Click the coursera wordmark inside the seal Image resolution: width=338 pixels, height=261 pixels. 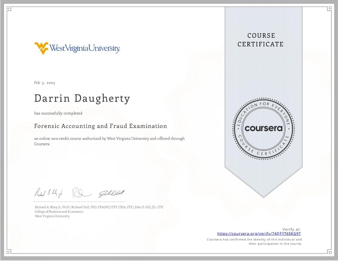[264, 129]
